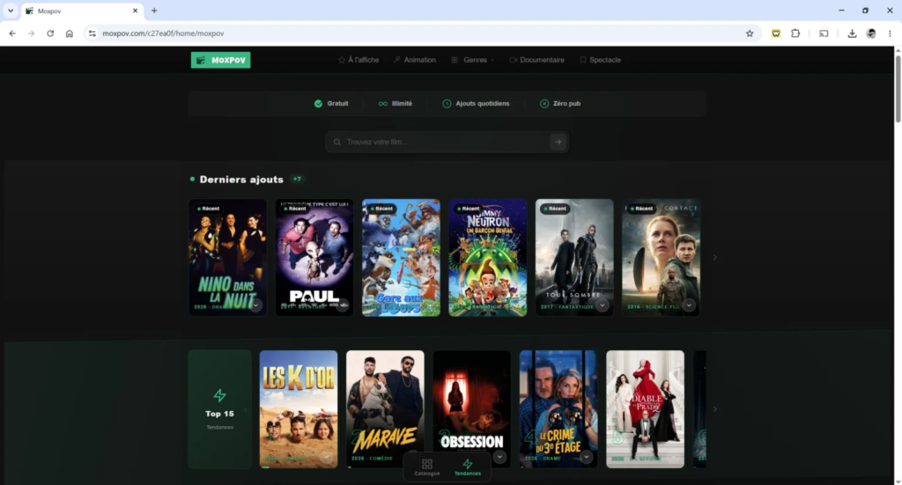Open the Jimmy Neutron poster
Screen dimensions: 902x485
pos(488,257)
